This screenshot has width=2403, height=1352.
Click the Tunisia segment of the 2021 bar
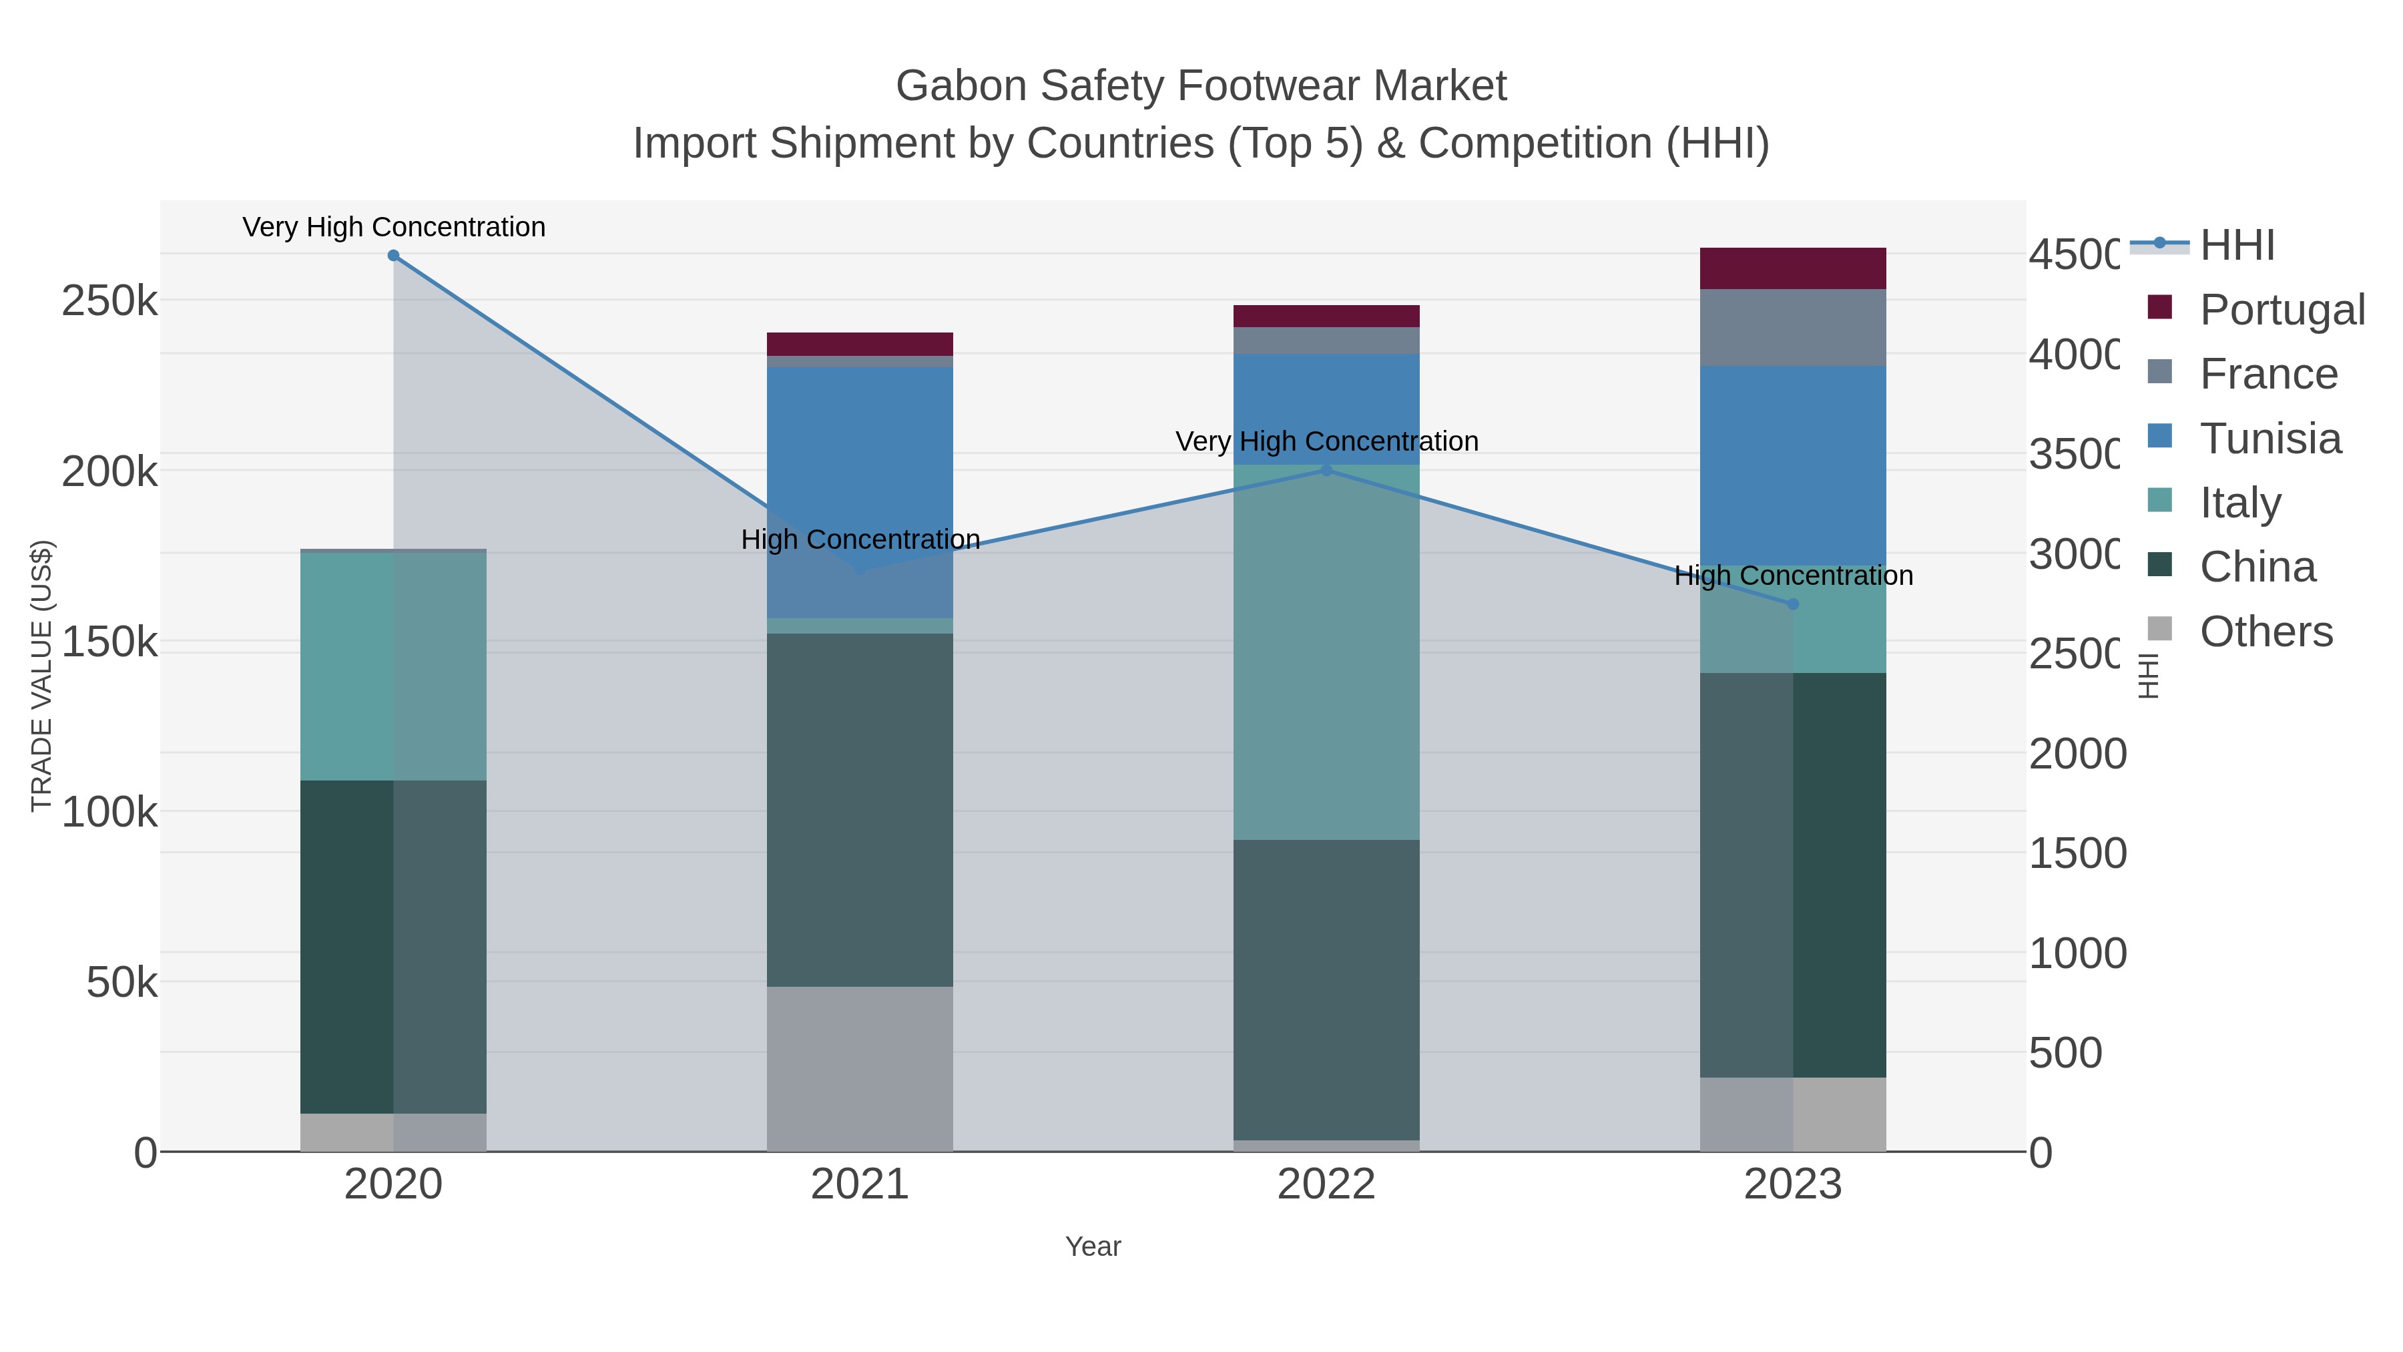pos(860,493)
